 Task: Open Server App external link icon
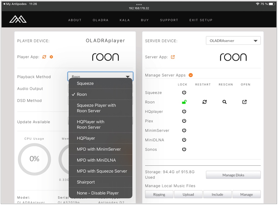[x=173, y=57]
